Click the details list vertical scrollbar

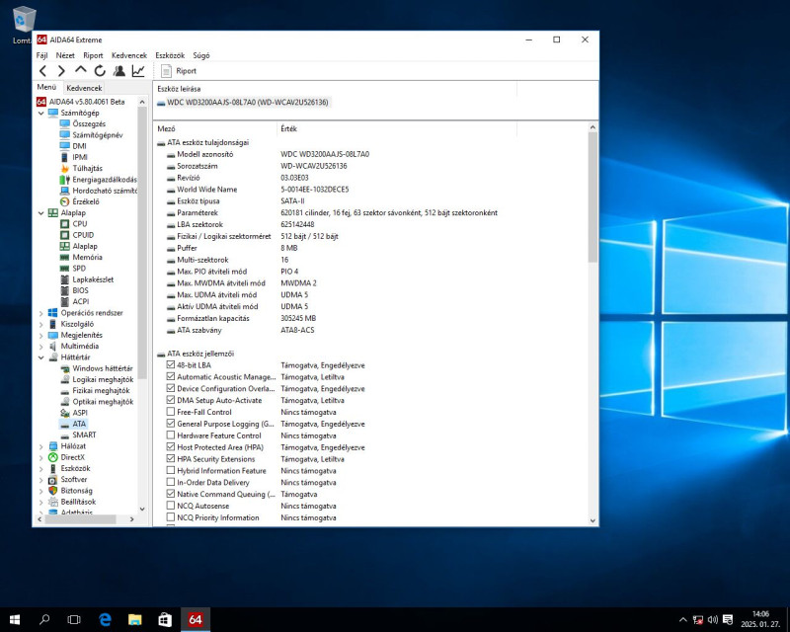pyautogui.click(x=592, y=197)
